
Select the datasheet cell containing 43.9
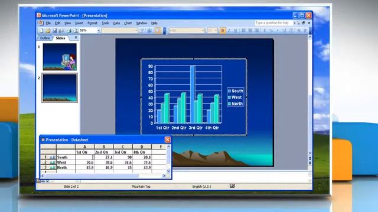[x=142, y=167]
